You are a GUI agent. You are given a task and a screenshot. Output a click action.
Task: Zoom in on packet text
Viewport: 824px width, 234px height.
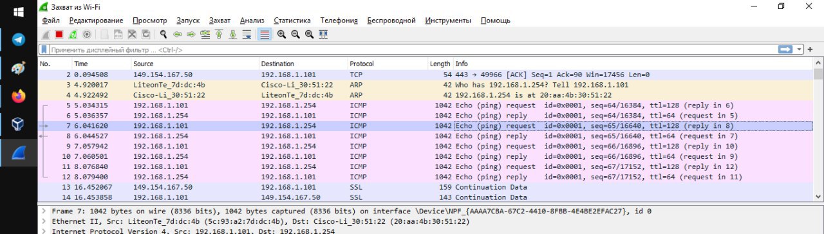pos(281,34)
